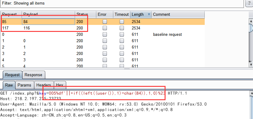
Task: Click length value 2534 in request 117 row
Action: (136, 28)
